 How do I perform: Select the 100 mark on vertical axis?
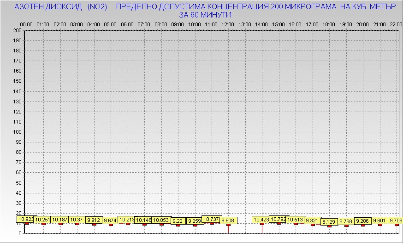point(17,132)
